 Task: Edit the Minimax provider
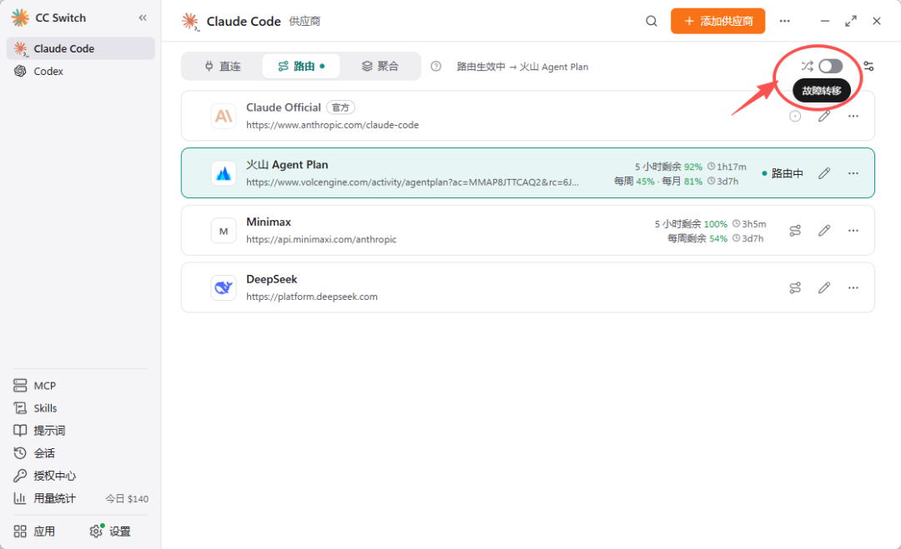[x=824, y=231]
